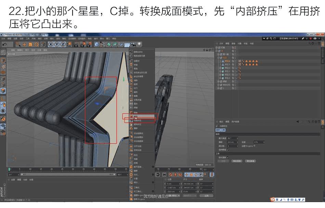Screen dimensions: 325x208
Task: Click the tweak mouse icon in left sidebar
Action: click(3, 105)
